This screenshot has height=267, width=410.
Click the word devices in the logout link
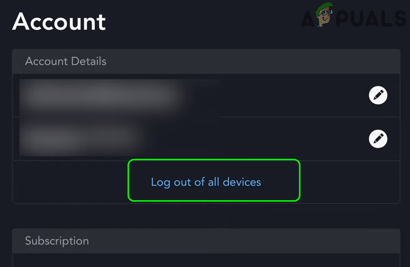(x=242, y=182)
